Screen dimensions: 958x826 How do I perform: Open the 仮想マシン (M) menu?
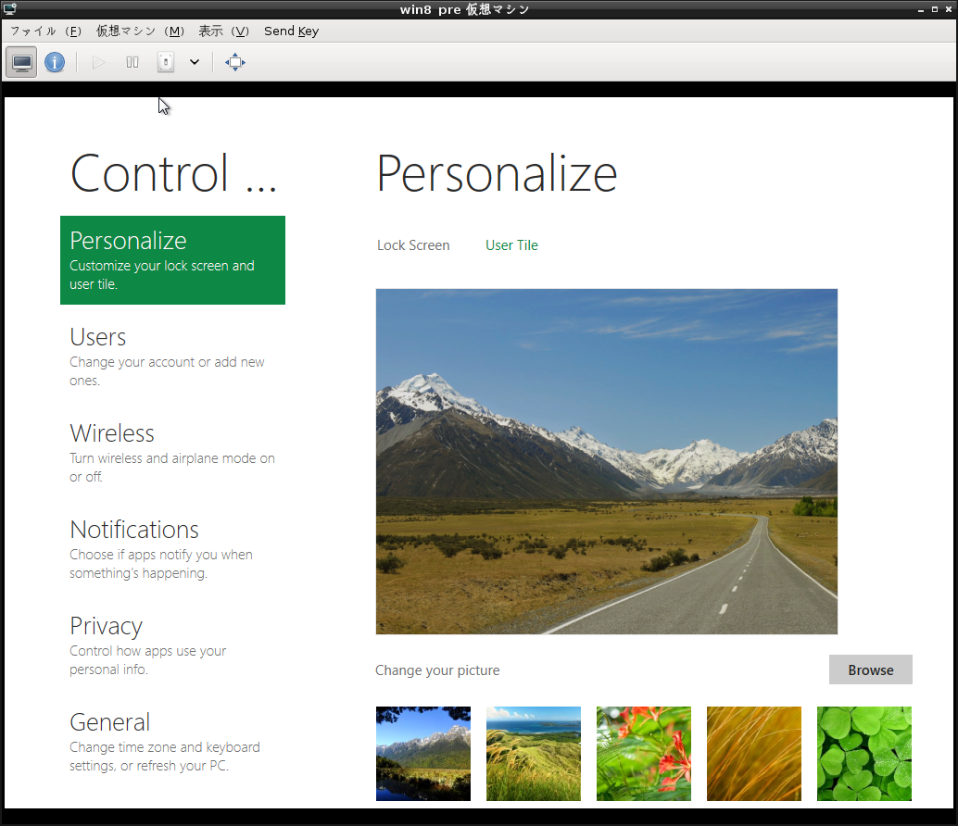coord(140,31)
